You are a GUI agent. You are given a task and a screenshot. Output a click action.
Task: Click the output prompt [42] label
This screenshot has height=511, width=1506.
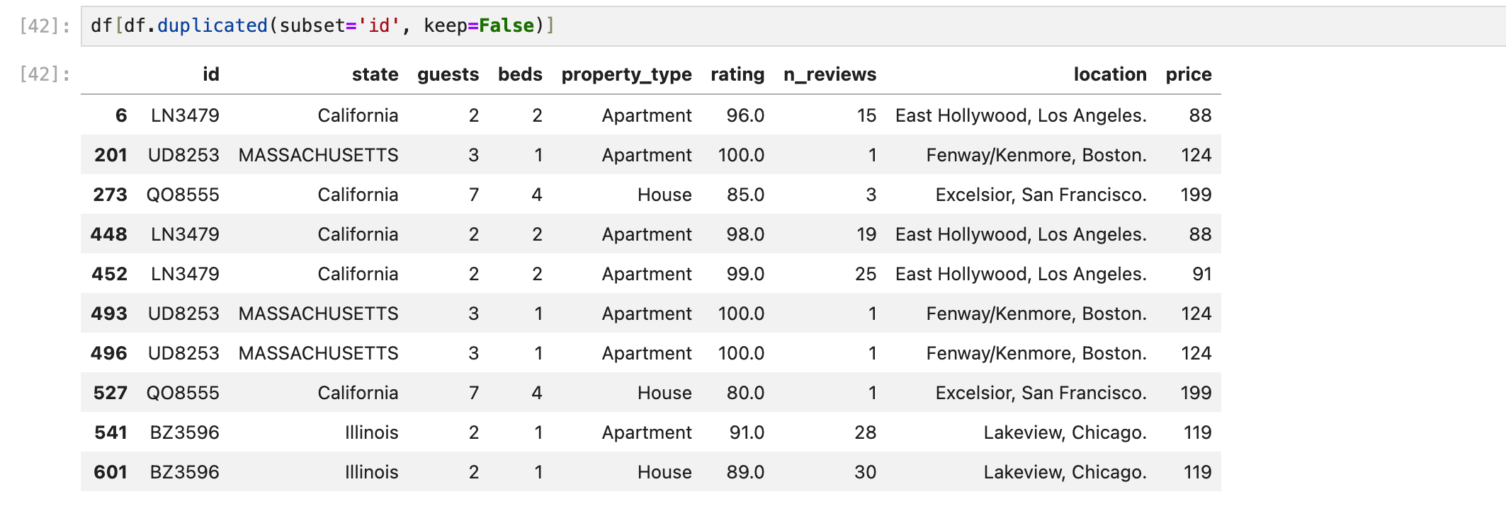pyautogui.click(x=45, y=74)
